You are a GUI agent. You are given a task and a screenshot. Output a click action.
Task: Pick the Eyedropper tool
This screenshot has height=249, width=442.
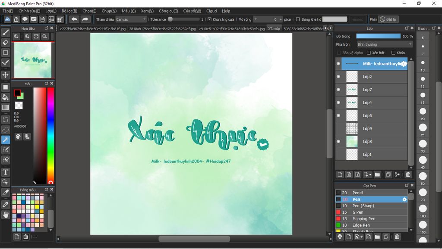point(5,205)
